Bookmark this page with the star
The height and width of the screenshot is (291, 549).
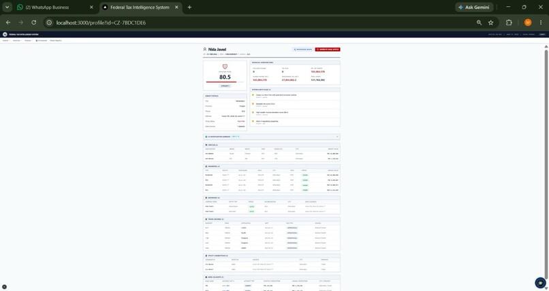pyautogui.click(x=490, y=22)
